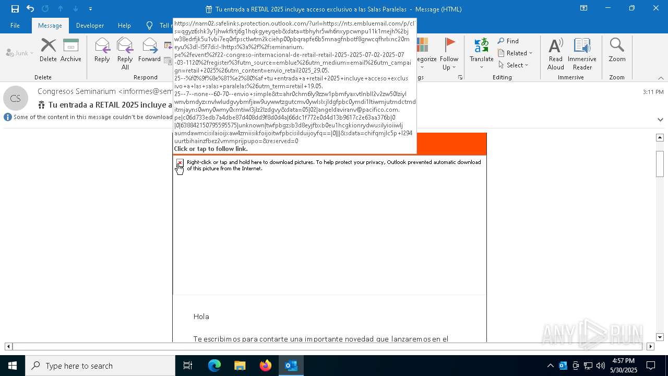The width and height of the screenshot is (668, 376).
Task: Click the Congresos Seminarium sender name
Action: [x=77, y=91]
